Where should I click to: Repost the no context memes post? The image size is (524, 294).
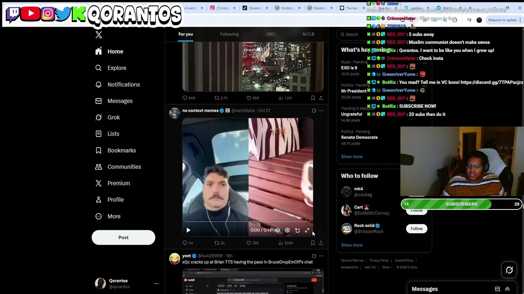click(219, 243)
